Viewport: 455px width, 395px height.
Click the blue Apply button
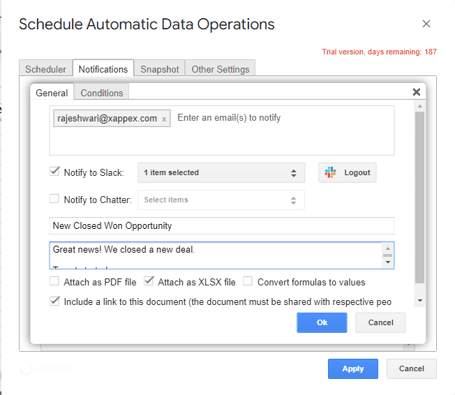pos(352,368)
